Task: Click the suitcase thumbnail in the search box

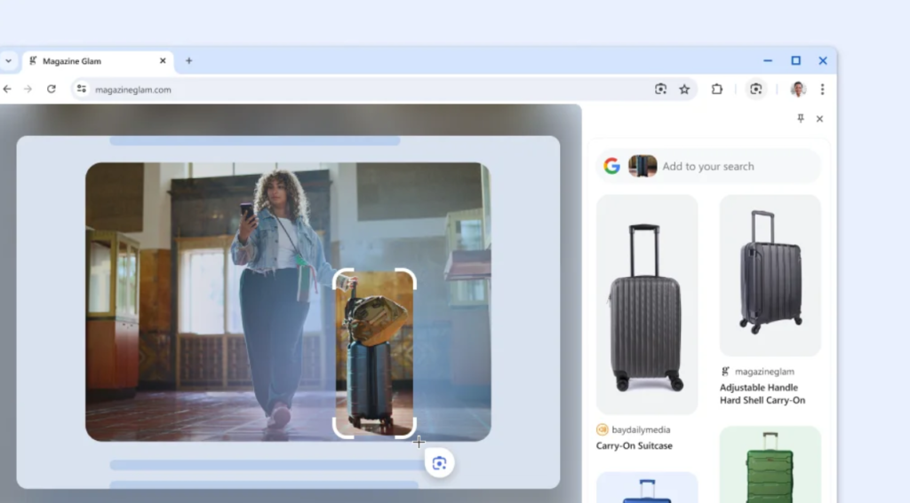Action: 643,166
